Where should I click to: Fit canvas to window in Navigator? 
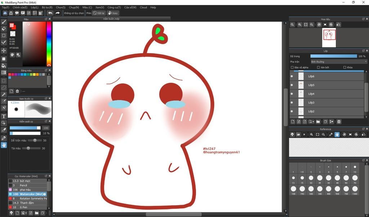point(306,25)
